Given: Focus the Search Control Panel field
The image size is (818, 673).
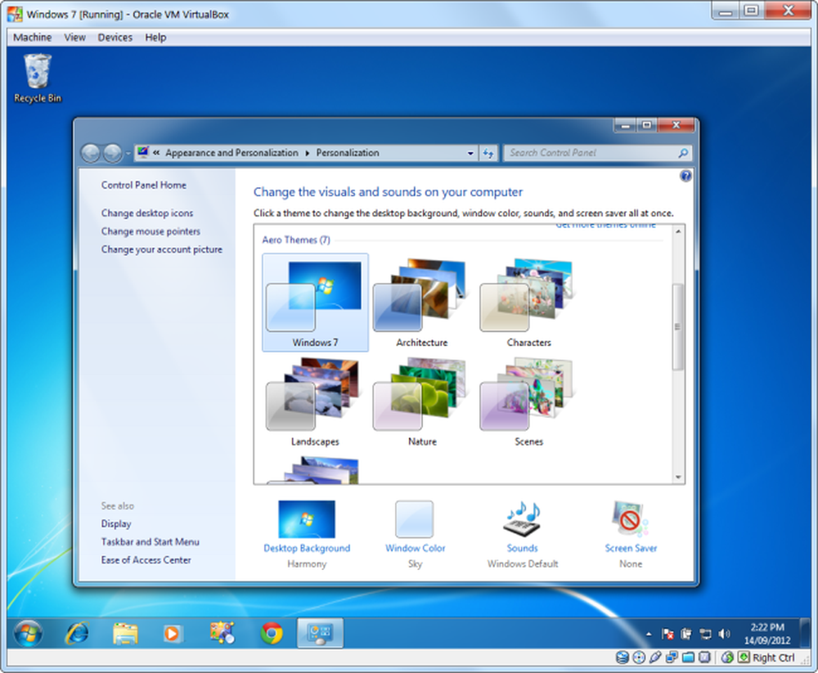Looking at the screenshot, I should (x=597, y=153).
